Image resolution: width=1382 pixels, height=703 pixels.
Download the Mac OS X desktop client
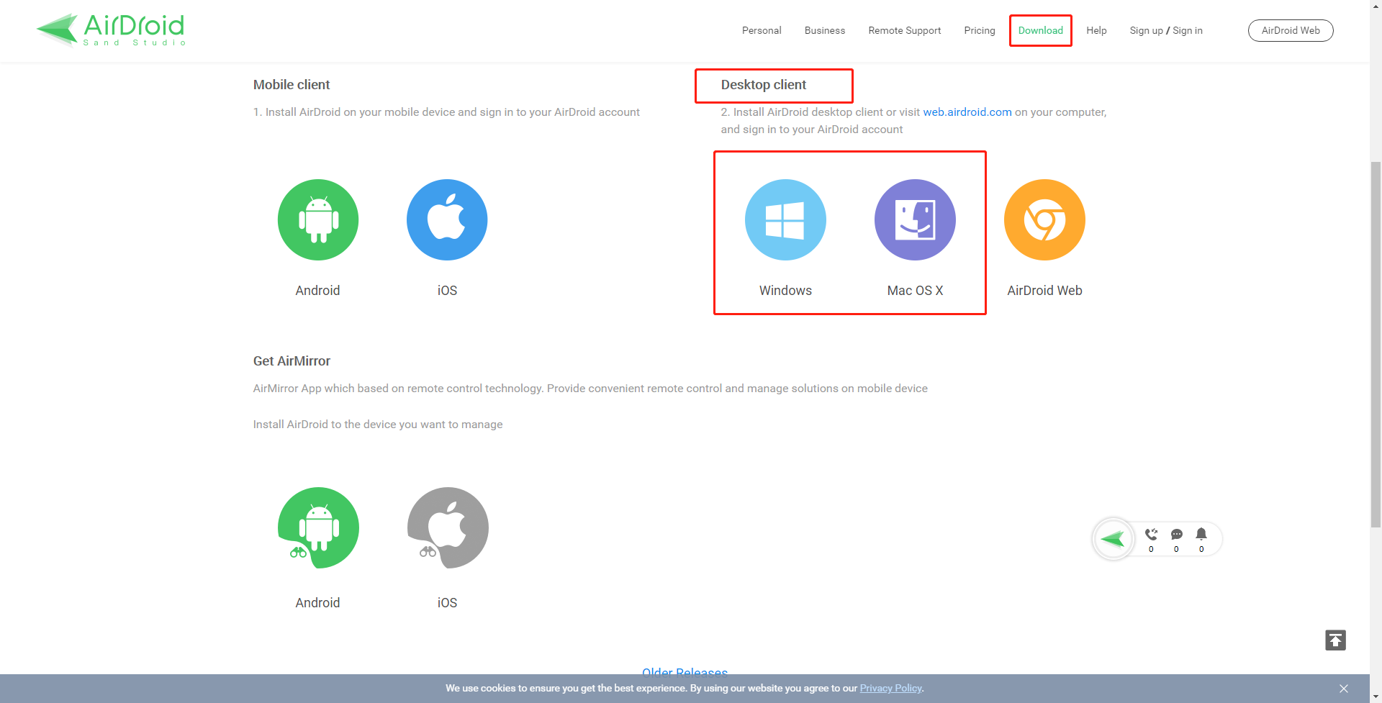[915, 219]
